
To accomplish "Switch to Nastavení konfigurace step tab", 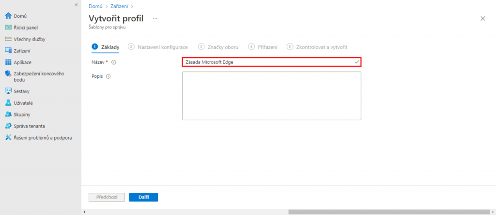I will coord(158,47).
